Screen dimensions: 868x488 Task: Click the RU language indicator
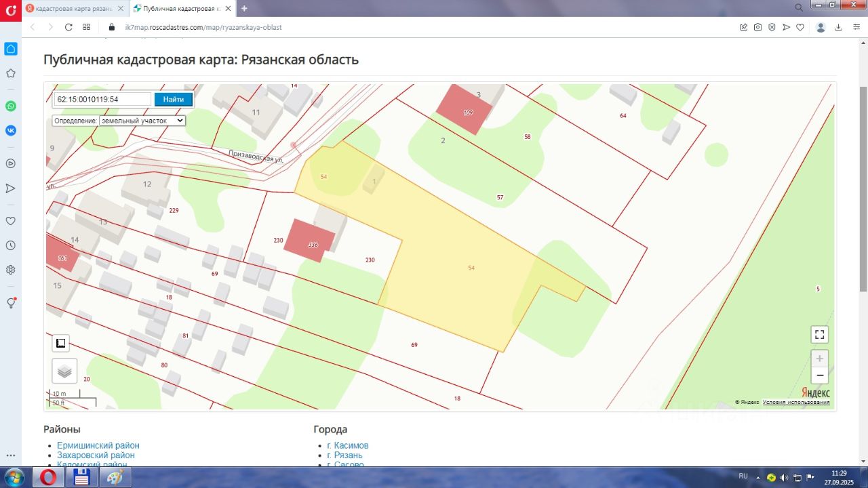point(743,476)
